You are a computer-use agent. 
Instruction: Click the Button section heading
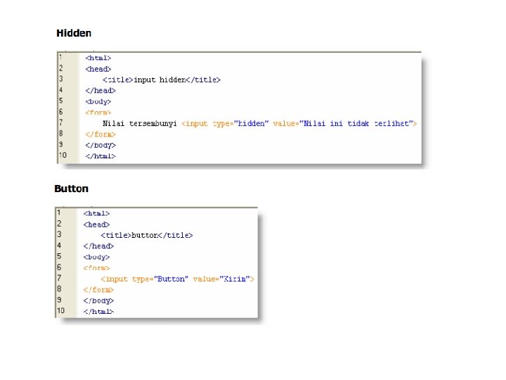71,189
